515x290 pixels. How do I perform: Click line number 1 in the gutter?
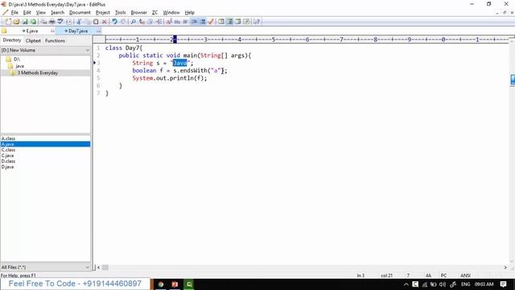[x=98, y=48]
